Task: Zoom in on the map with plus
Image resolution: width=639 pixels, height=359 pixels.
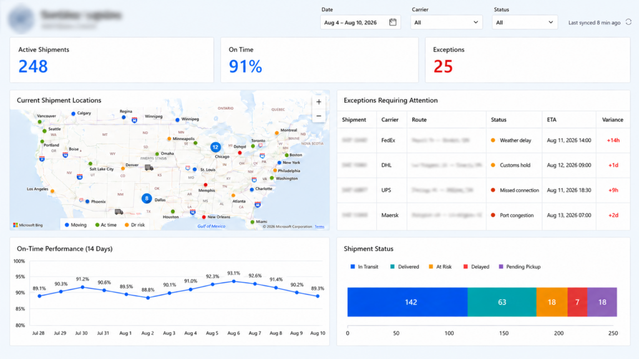Action: (x=319, y=102)
